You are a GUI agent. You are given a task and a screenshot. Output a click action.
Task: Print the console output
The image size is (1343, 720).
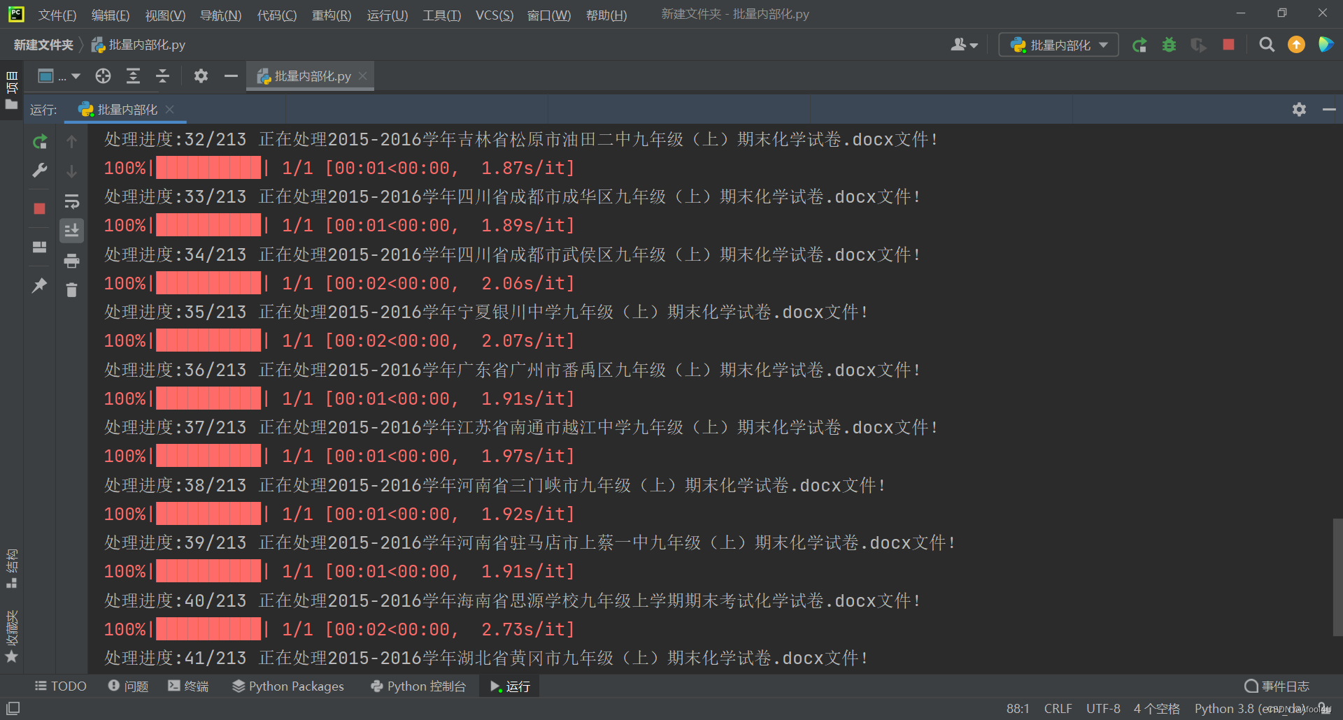coord(71,261)
